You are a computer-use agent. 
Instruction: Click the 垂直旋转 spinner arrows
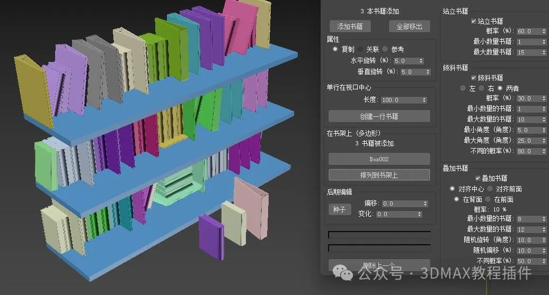pos(428,72)
